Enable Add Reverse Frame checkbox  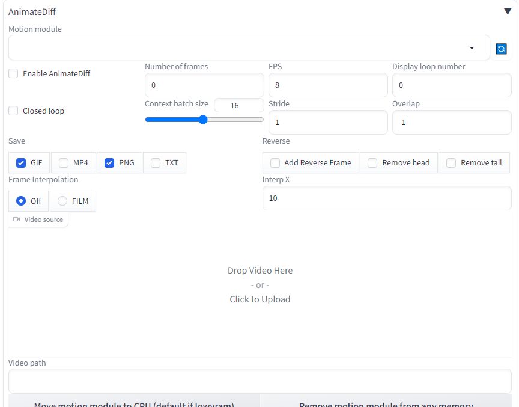[x=275, y=162]
